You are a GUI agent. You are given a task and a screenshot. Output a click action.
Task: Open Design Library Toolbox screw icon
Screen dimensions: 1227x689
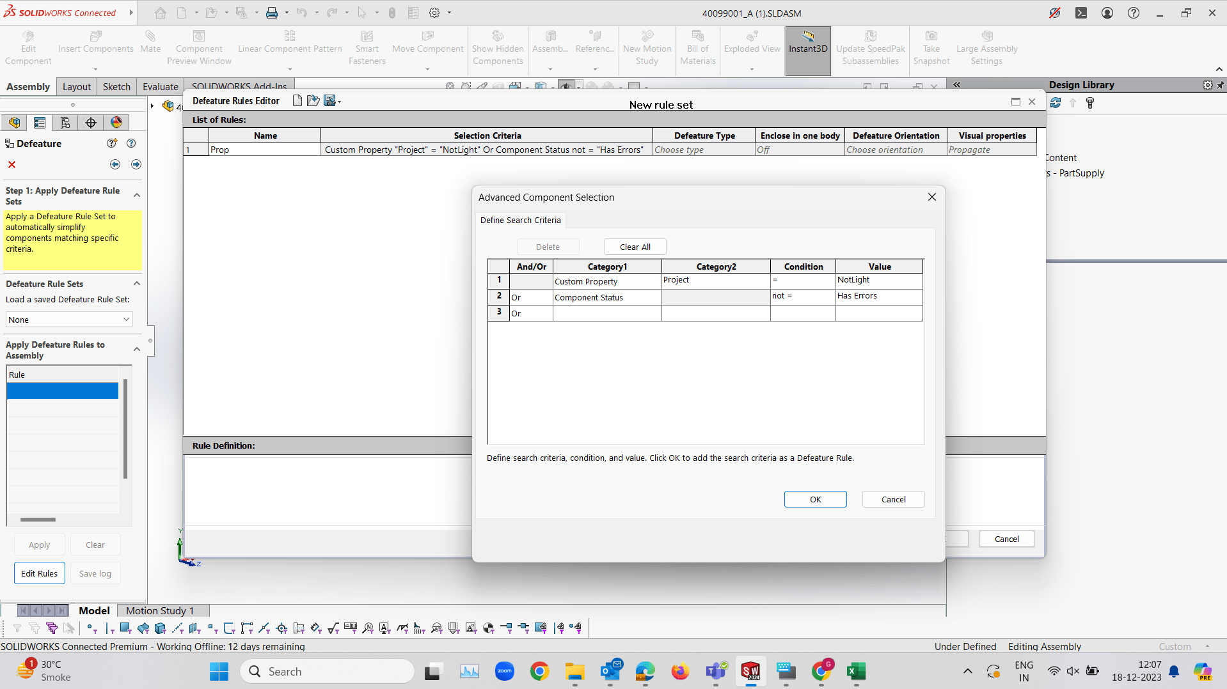[x=1090, y=103]
